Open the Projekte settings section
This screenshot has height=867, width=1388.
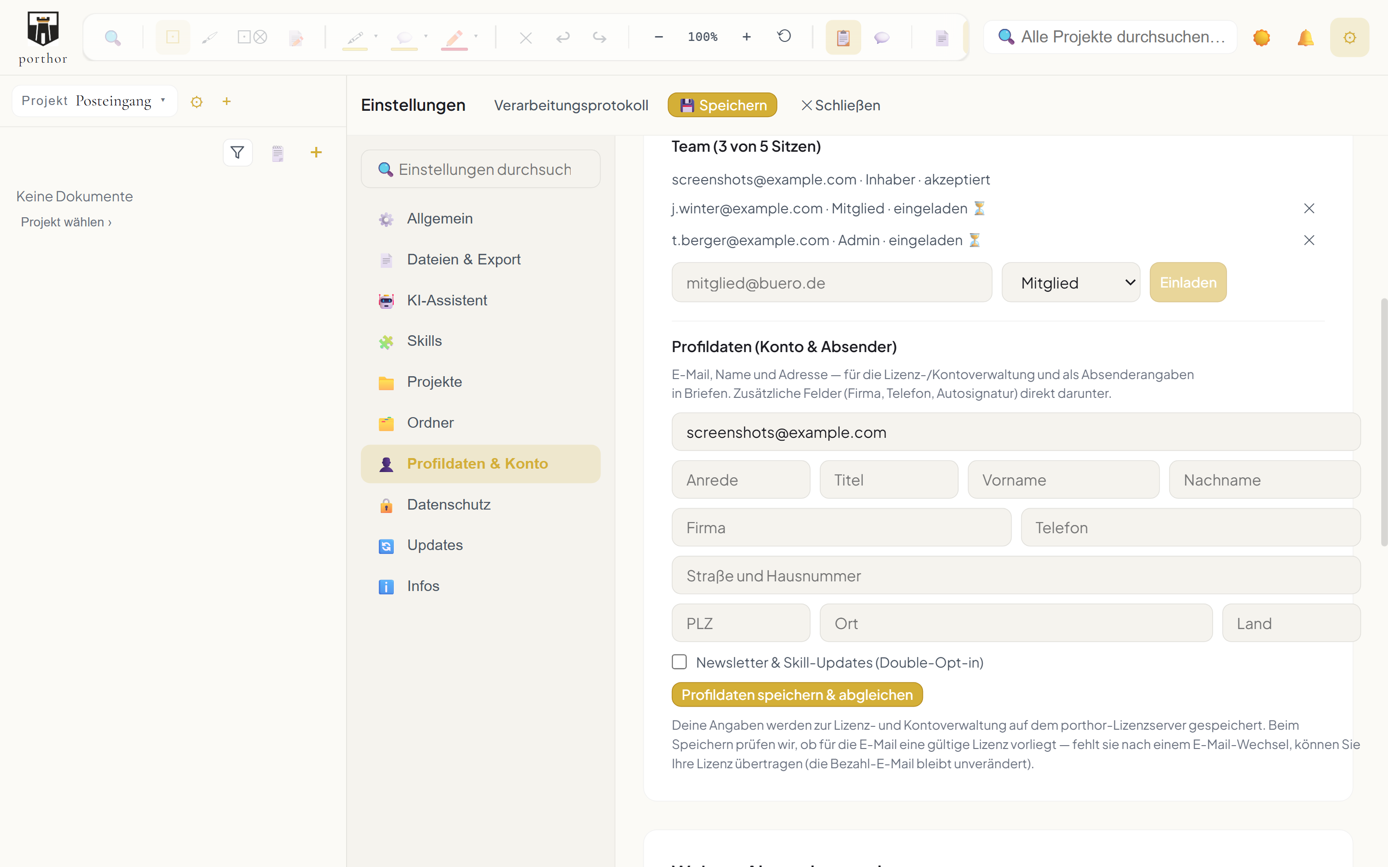[480, 382]
